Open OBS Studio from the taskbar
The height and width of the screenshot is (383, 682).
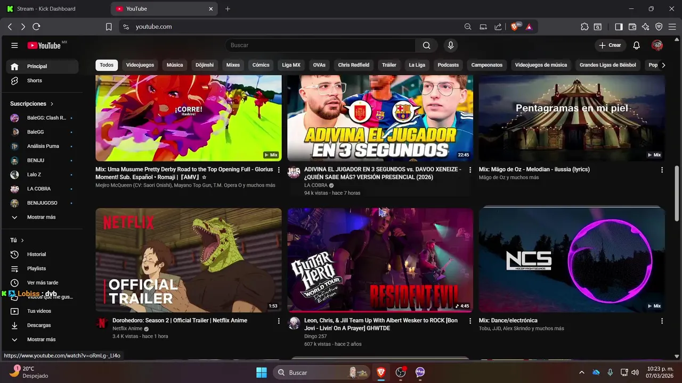click(x=401, y=372)
